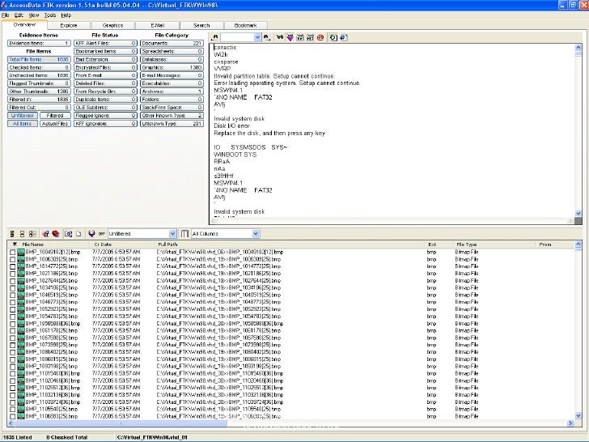Select the file name BMP_1093198[25].bmp
589x442 pixels.
52,367
